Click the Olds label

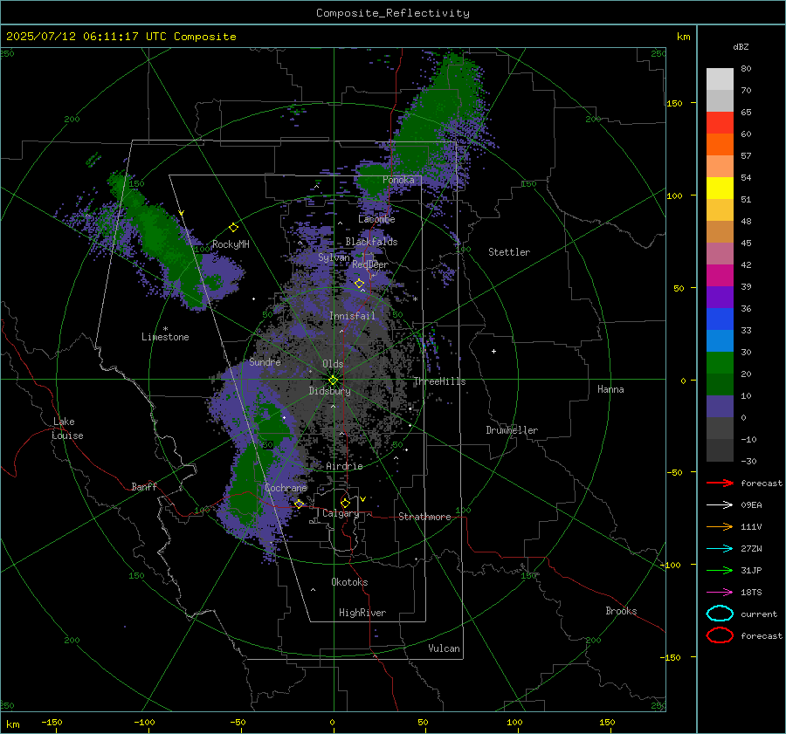[x=333, y=364]
